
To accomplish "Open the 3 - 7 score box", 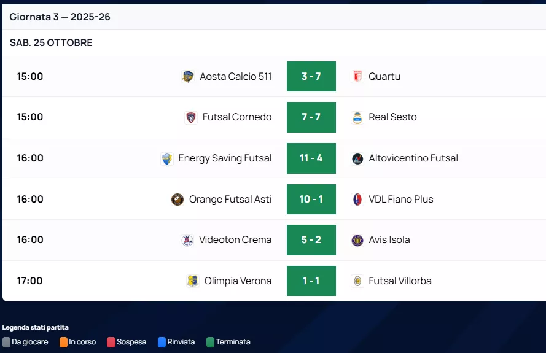I will point(311,77).
